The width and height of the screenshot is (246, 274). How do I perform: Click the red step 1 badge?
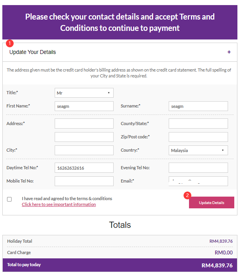point(10,43)
